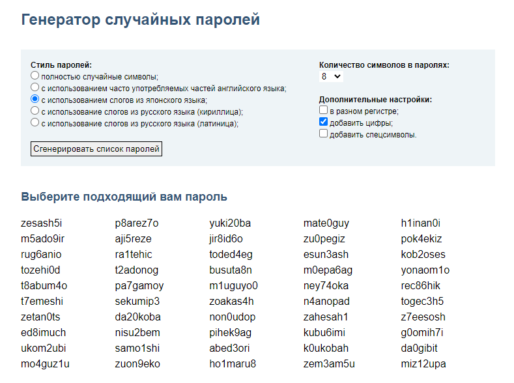
Task: Select password yuki20ba
Action: 230,223
